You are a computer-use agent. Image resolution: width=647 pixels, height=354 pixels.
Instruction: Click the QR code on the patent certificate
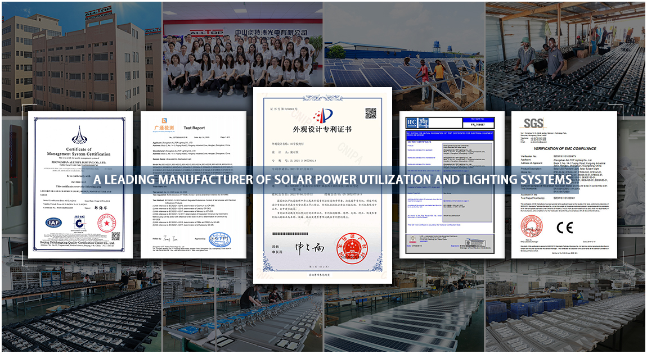point(371,114)
